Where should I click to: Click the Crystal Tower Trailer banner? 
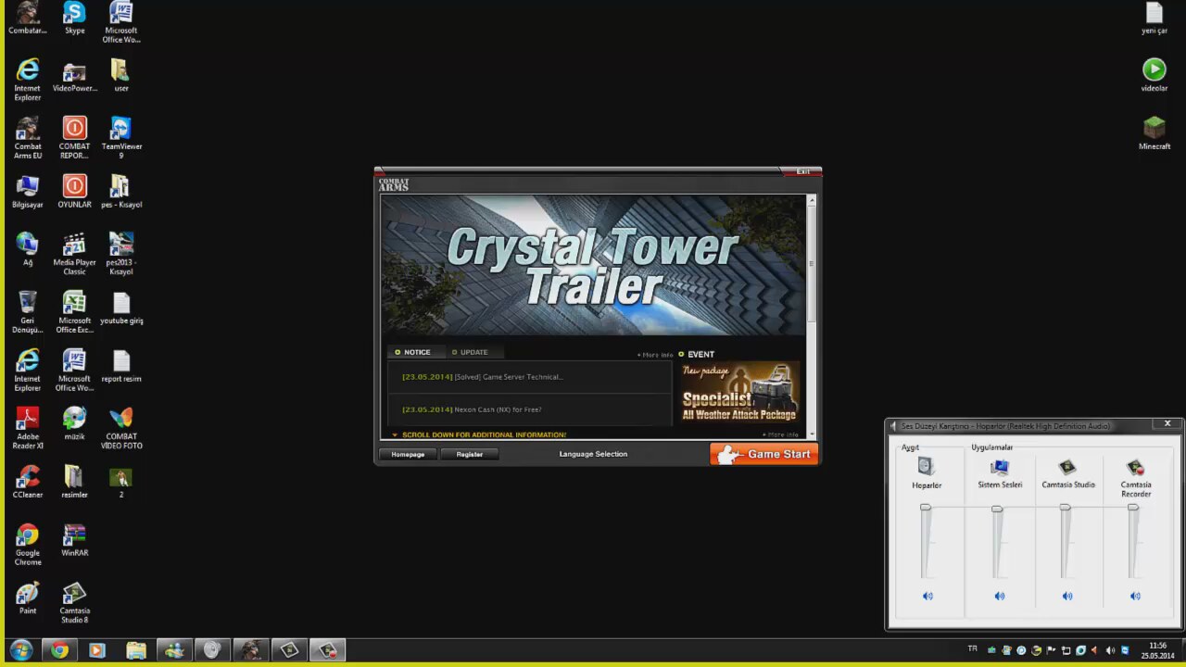point(593,265)
